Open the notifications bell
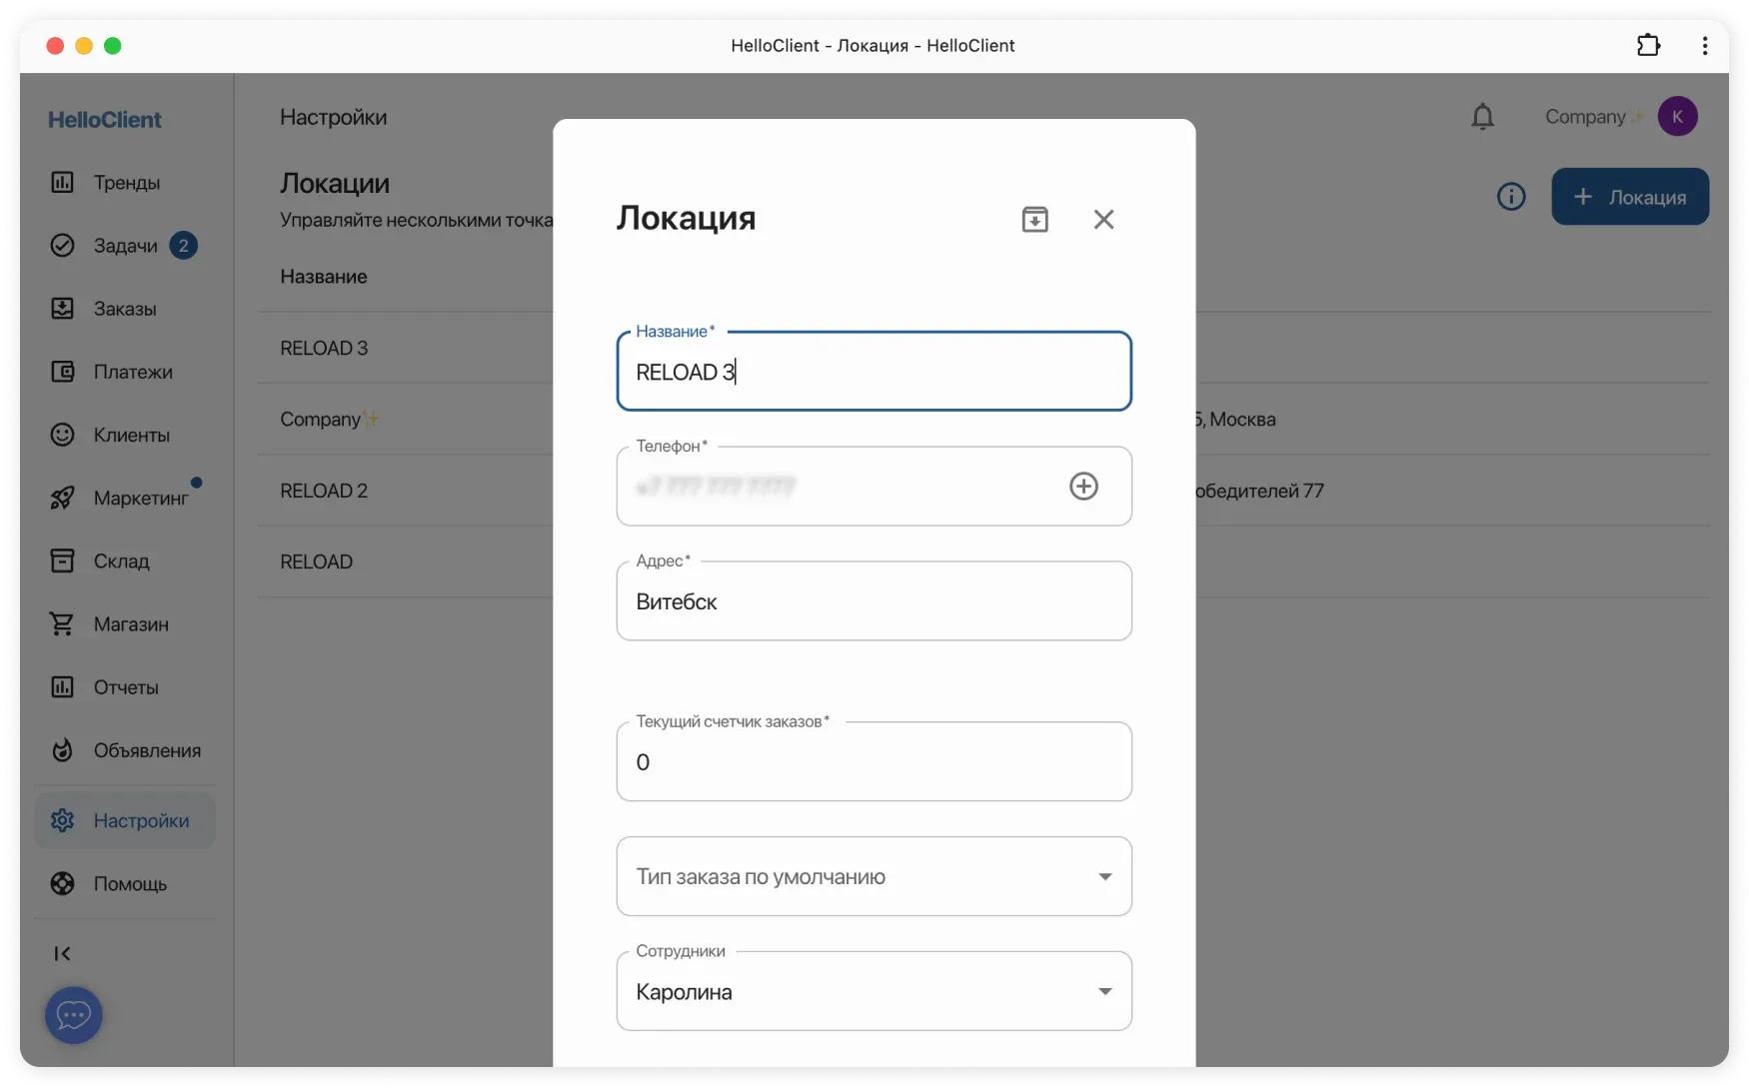 pos(1482,117)
